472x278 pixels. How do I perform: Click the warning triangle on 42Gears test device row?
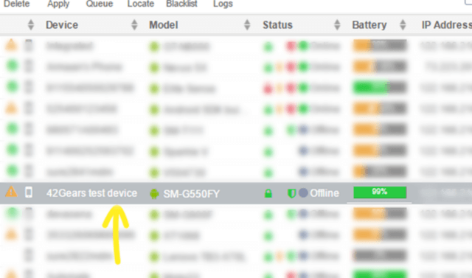11,192
